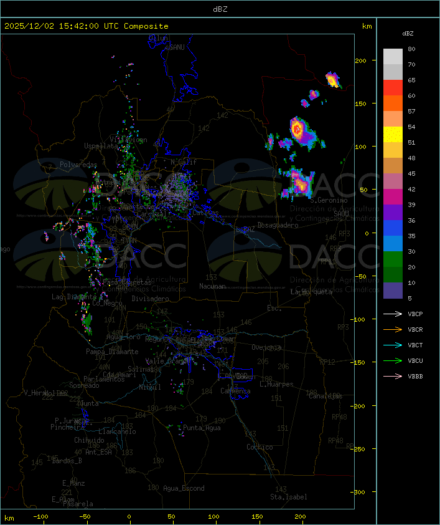Click the -300 tick on the right axis
This screenshot has width=440, height=525.
(x=358, y=492)
